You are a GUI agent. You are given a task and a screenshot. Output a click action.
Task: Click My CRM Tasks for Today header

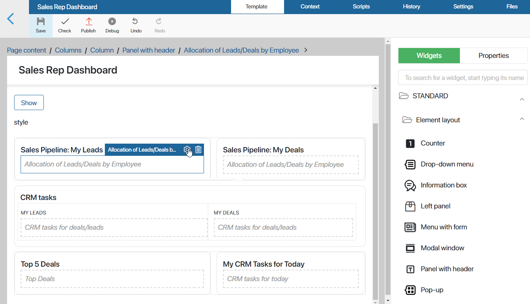tap(264, 264)
